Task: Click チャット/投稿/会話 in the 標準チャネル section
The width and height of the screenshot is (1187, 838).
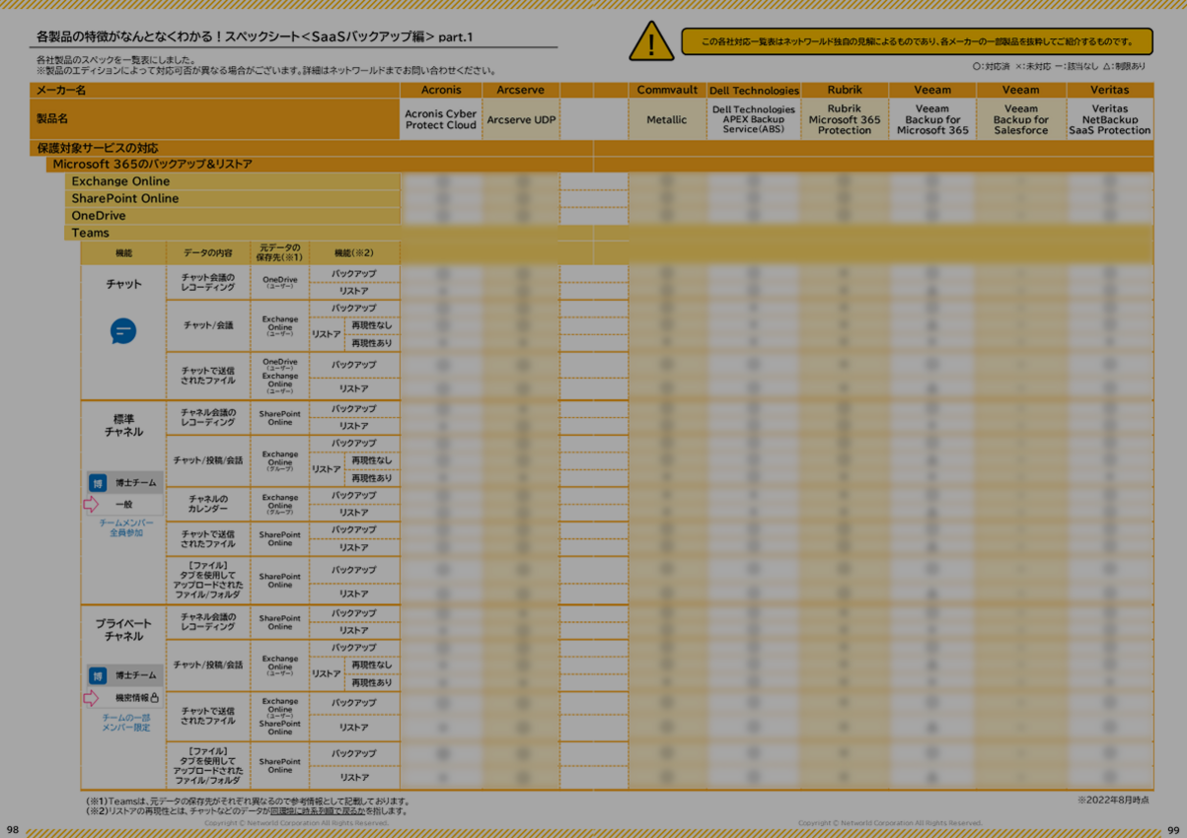Action: click(208, 460)
